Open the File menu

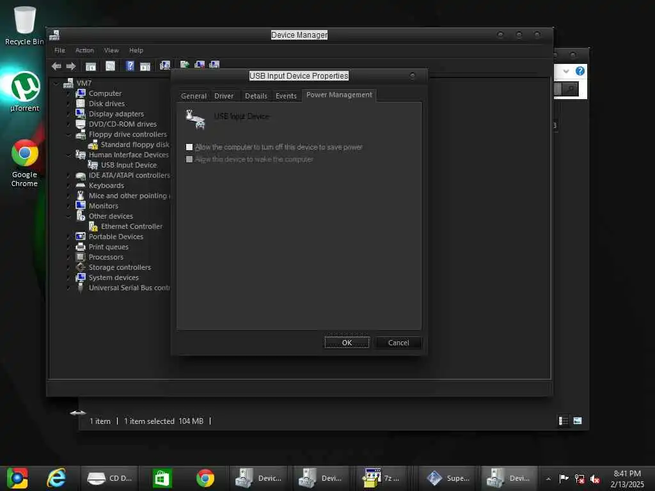coord(59,50)
